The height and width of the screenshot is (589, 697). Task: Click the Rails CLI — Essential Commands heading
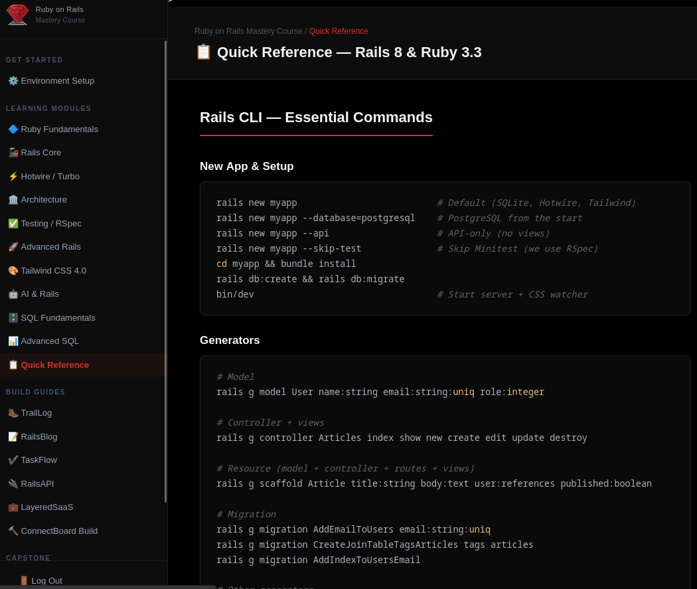click(316, 118)
